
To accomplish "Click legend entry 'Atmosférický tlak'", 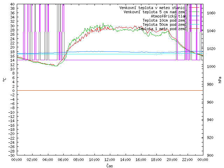I will [x=169, y=16].
